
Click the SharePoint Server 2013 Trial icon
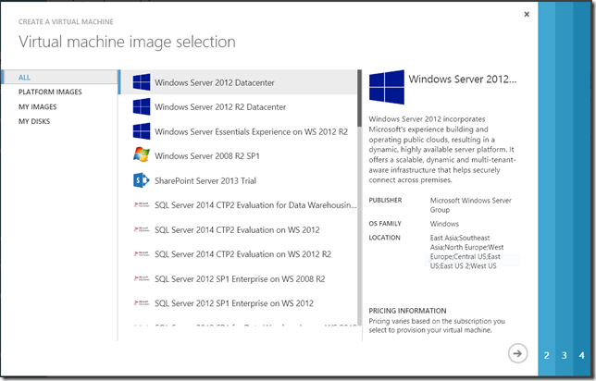142,180
